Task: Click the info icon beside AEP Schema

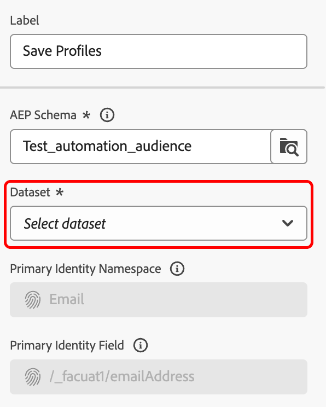Action: pyautogui.click(x=107, y=115)
